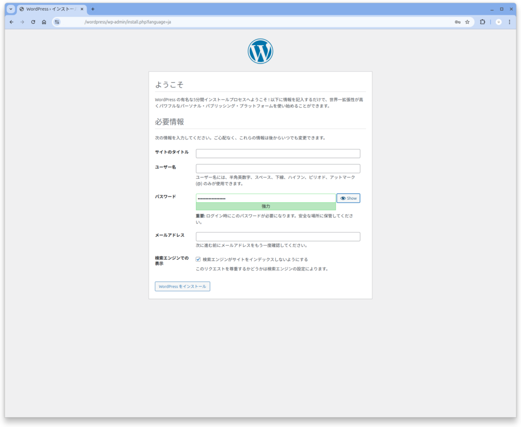
Task: Click the browser back arrow
Action: pyautogui.click(x=12, y=22)
